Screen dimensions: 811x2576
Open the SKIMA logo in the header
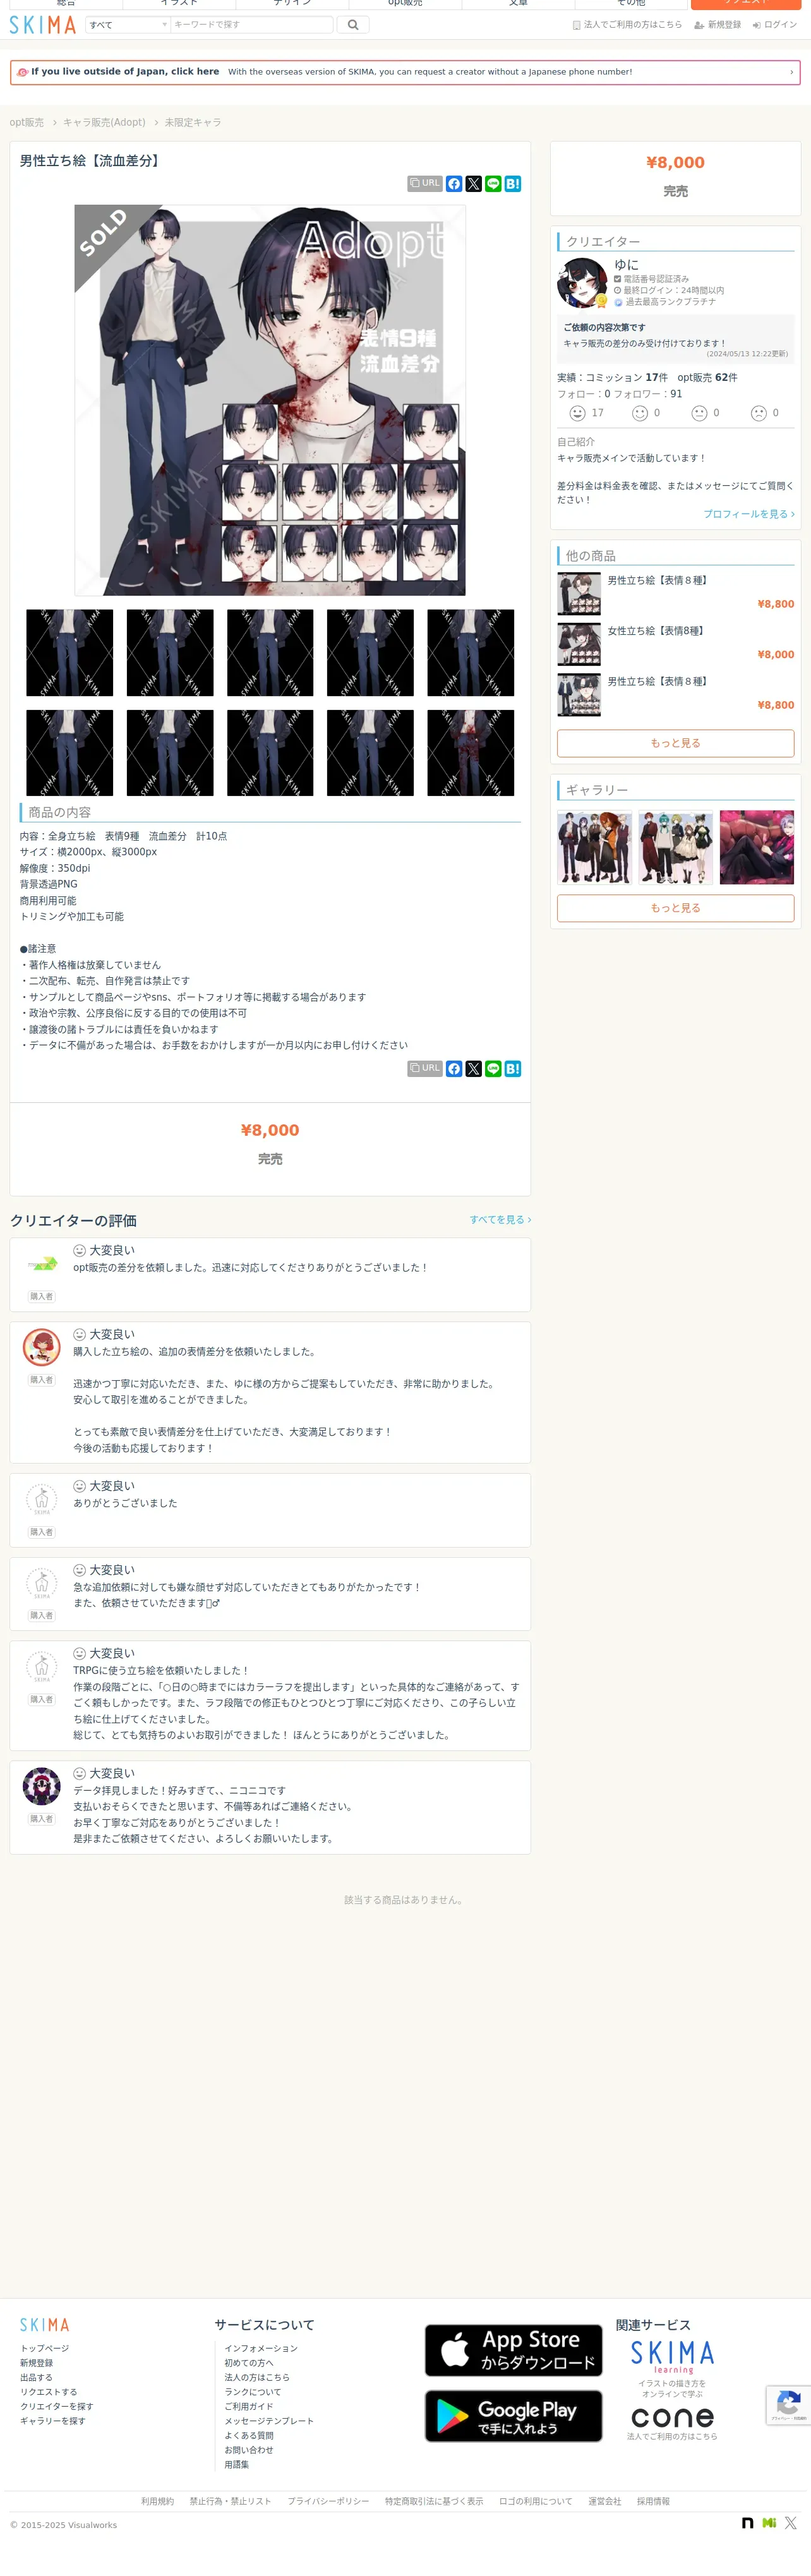click(x=43, y=25)
